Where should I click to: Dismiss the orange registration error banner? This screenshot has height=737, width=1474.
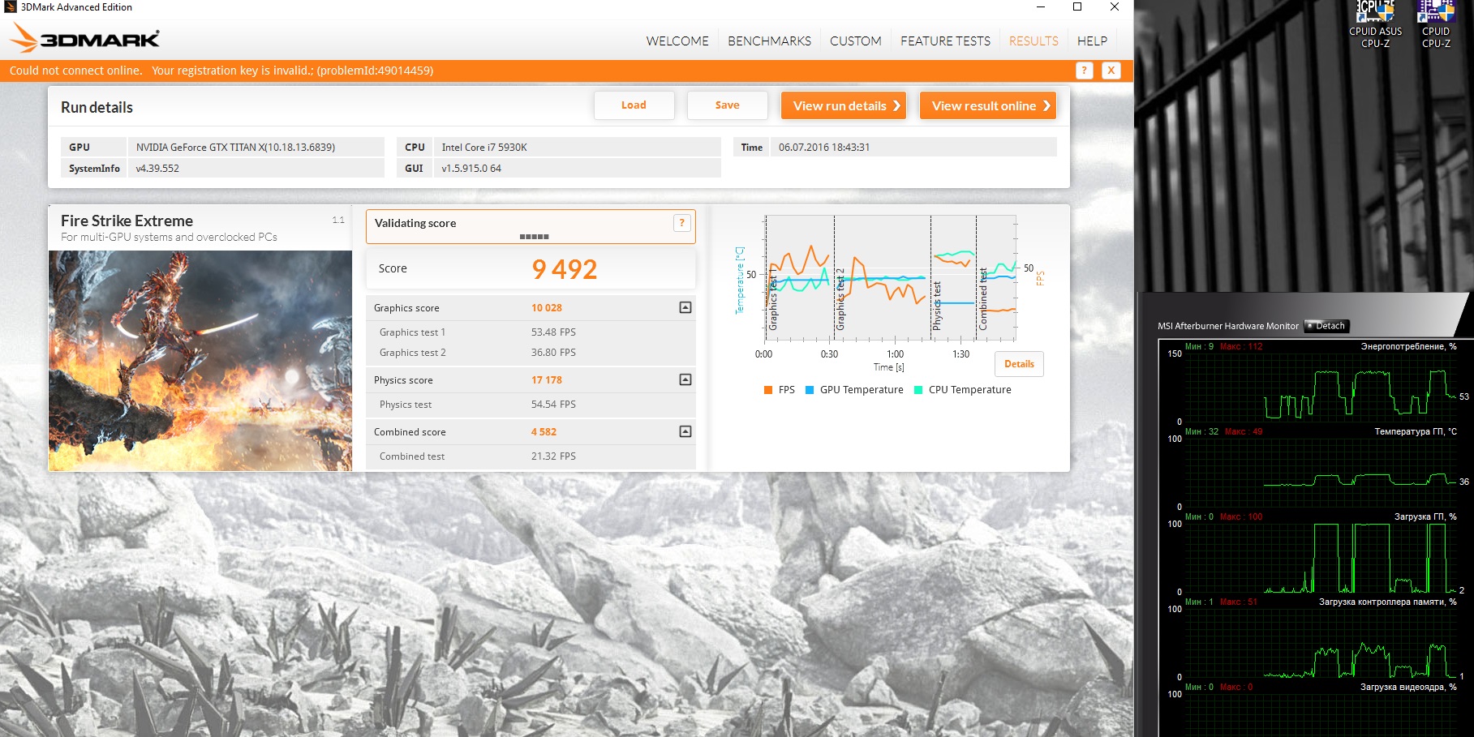pos(1111,71)
